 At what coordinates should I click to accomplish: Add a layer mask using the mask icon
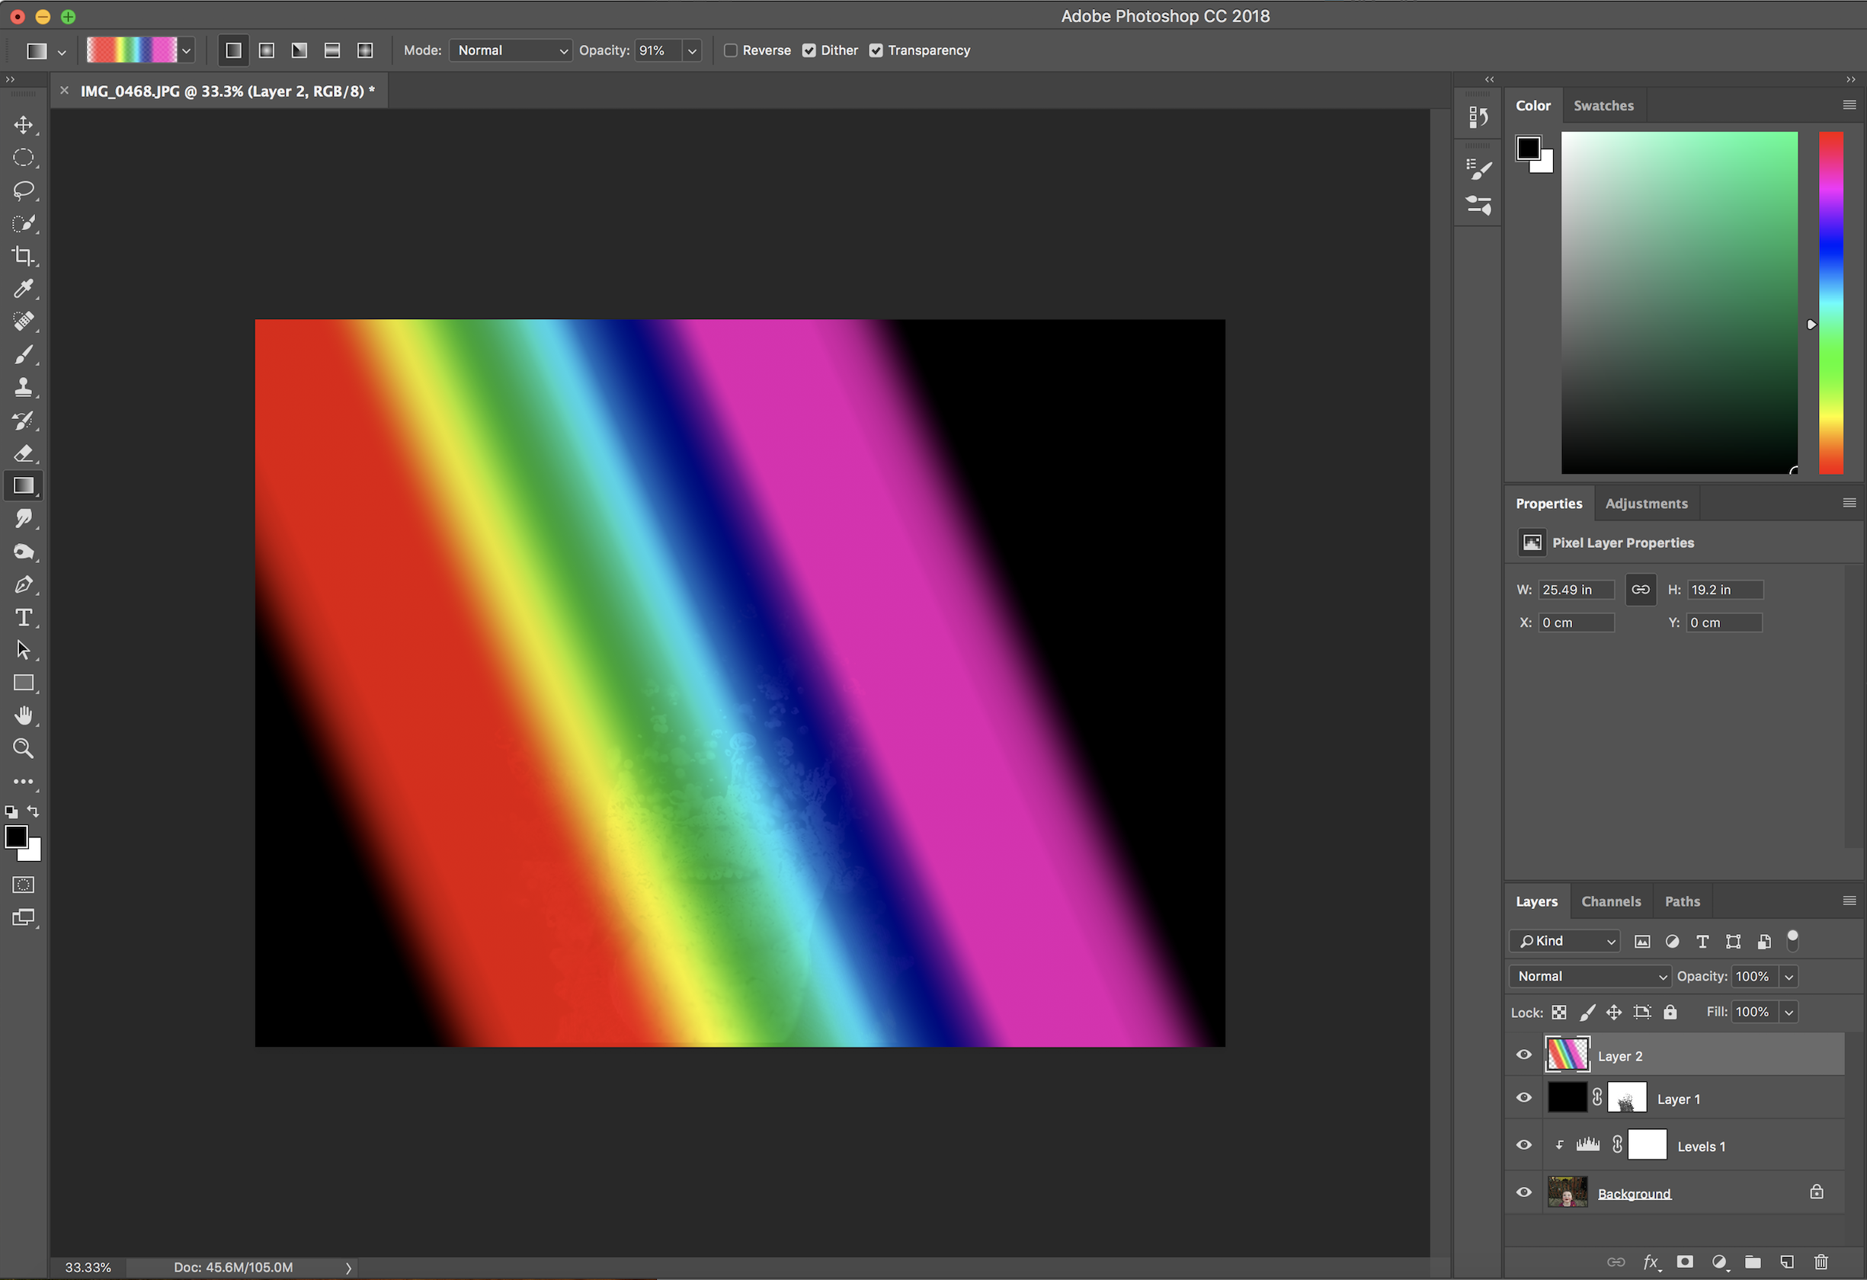tap(1686, 1262)
